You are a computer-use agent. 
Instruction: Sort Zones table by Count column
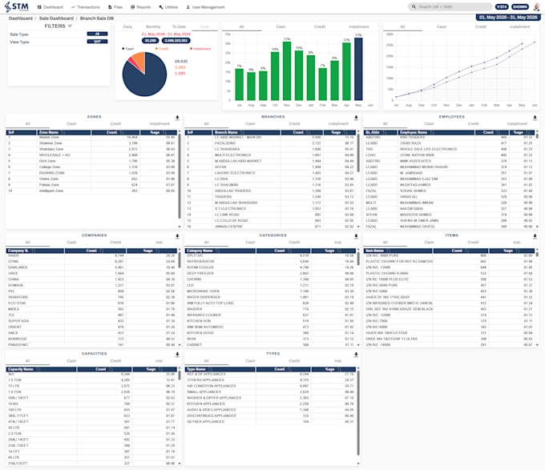[x=115, y=132]
